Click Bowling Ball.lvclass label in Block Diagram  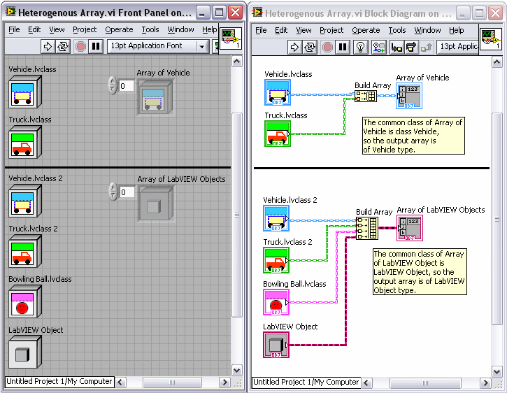(x=294, y=284)
